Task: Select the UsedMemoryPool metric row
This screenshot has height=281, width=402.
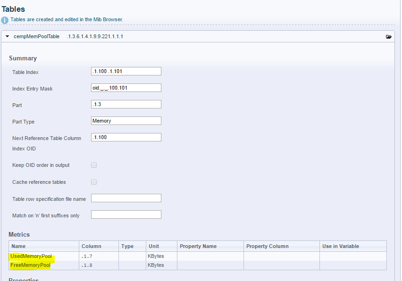Action: (x=197, y=256)
